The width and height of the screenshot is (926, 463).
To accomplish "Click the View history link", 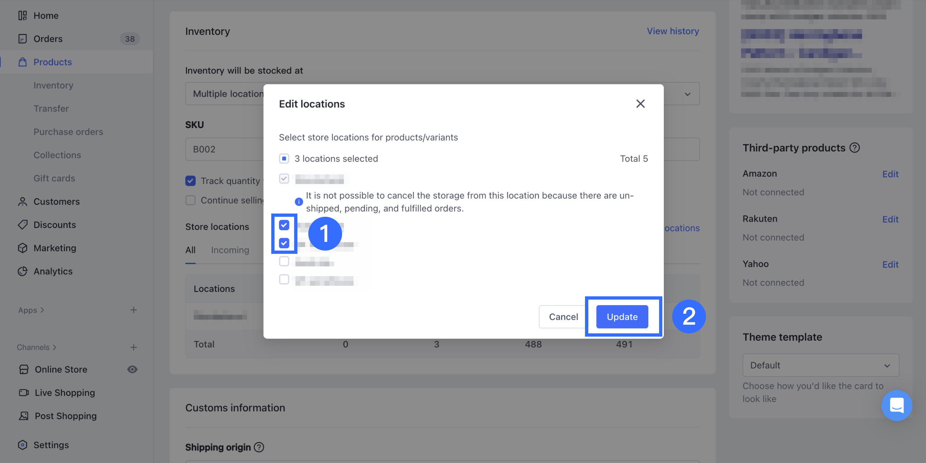I will (673, 31).
